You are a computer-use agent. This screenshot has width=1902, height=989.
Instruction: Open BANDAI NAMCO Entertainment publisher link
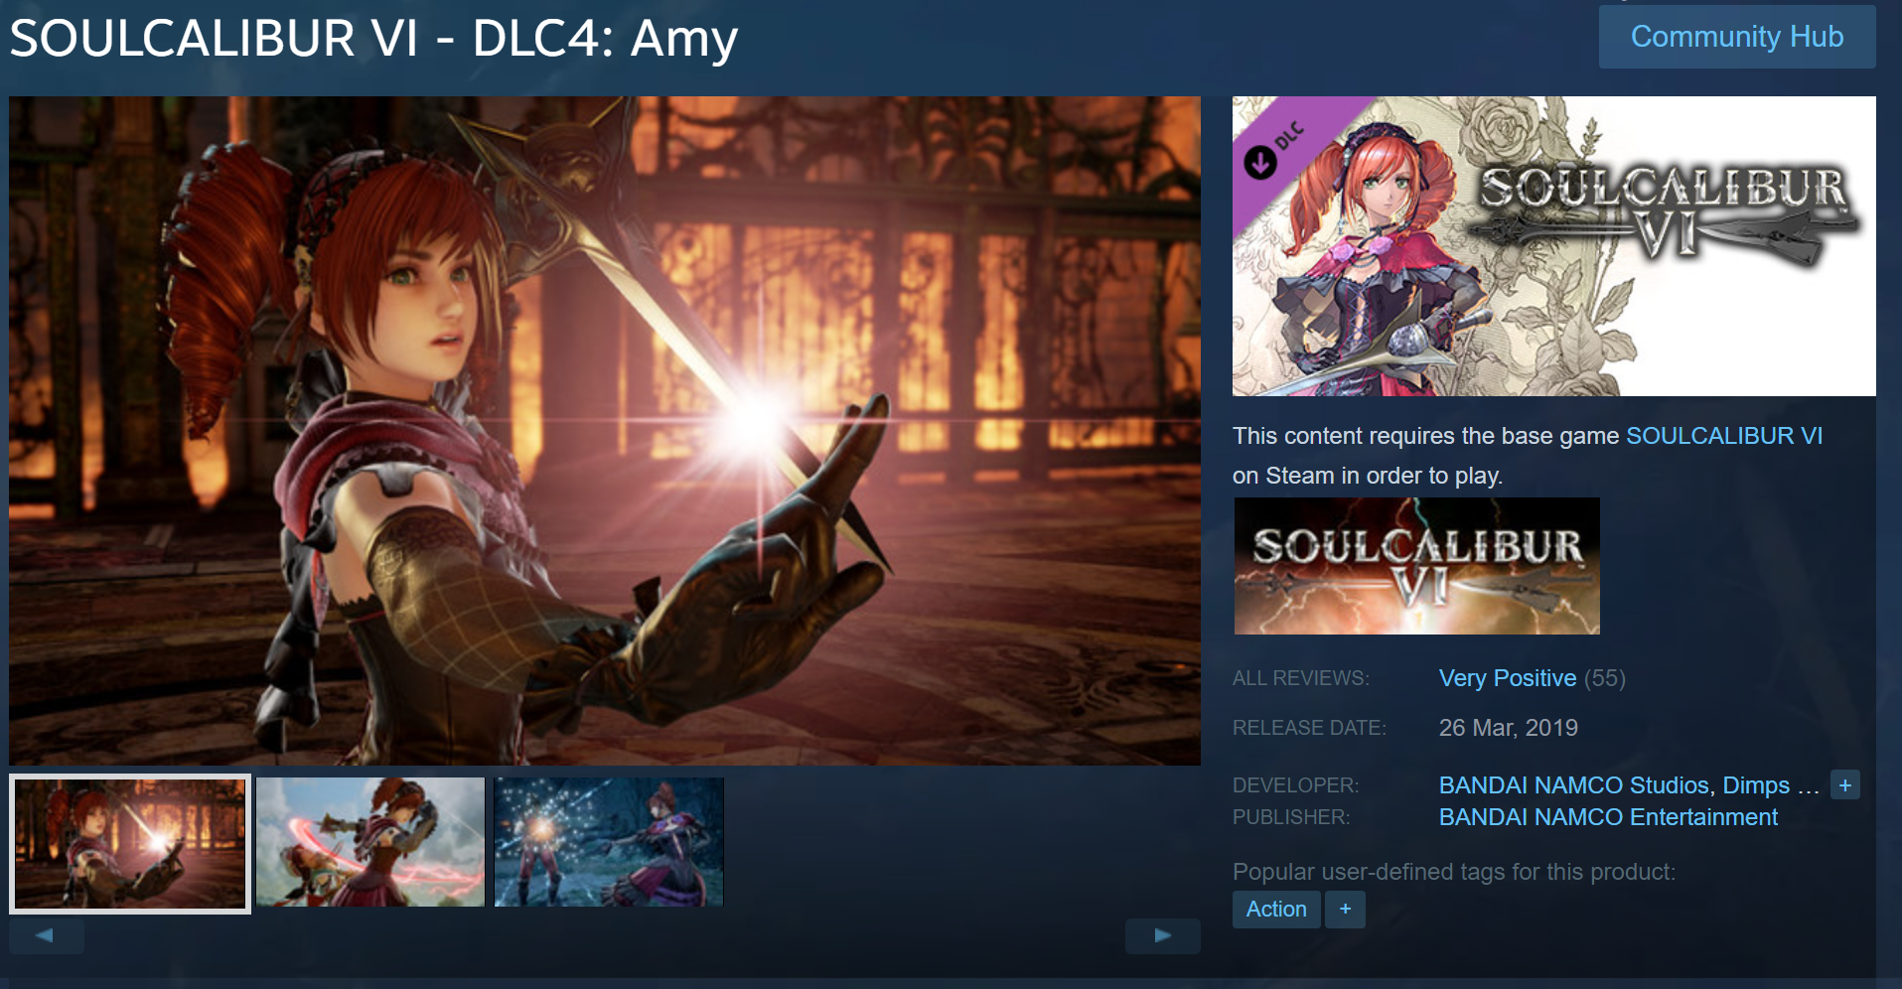[x=1608, y=817]
